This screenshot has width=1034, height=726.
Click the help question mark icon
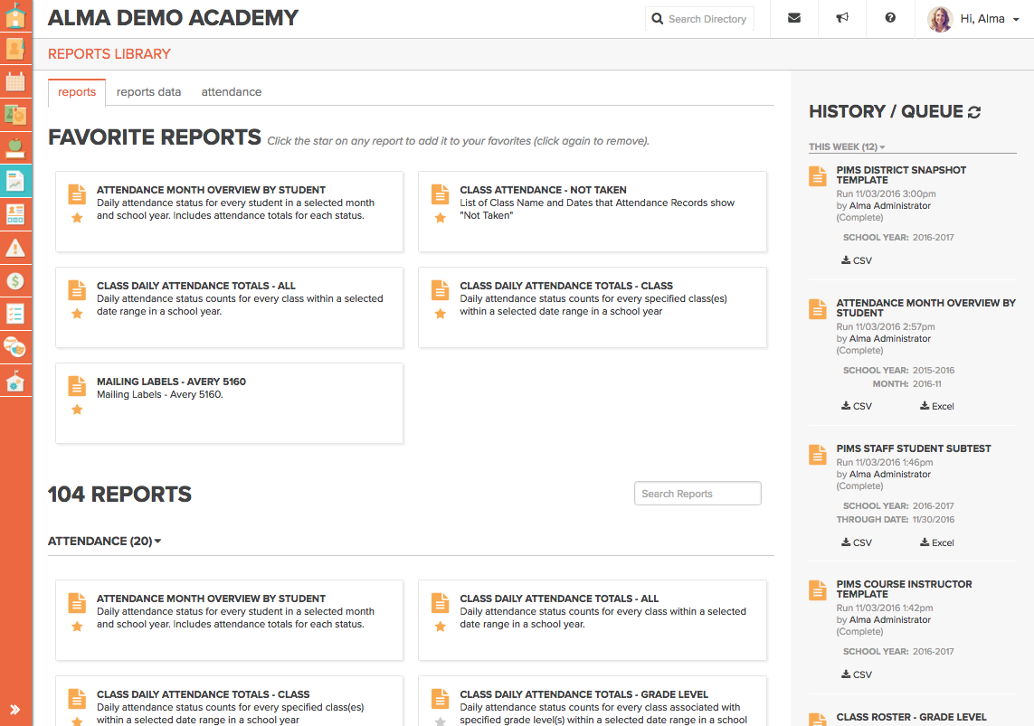click(890, 18)
